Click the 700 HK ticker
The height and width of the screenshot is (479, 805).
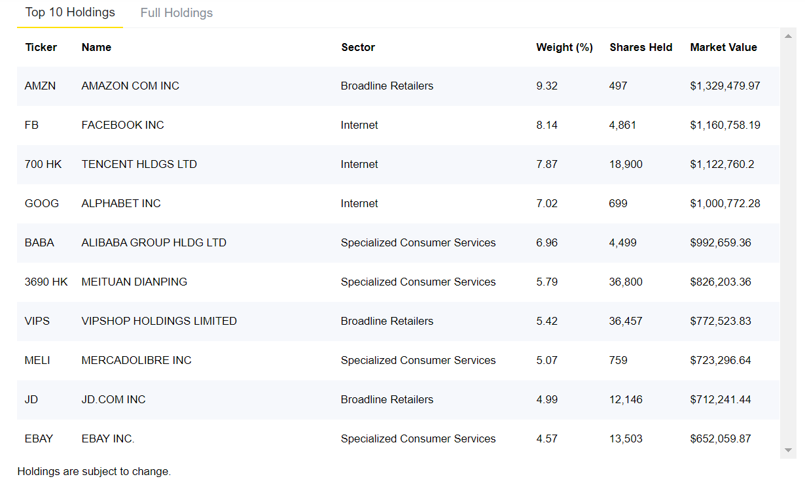pyautogui.click(x=43, y=164)
